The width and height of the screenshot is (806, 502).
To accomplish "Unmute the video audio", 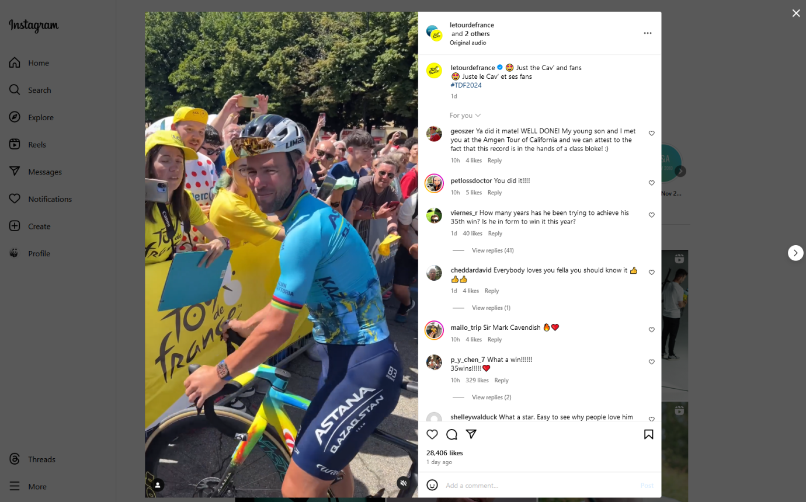I will tap(403, 483).
